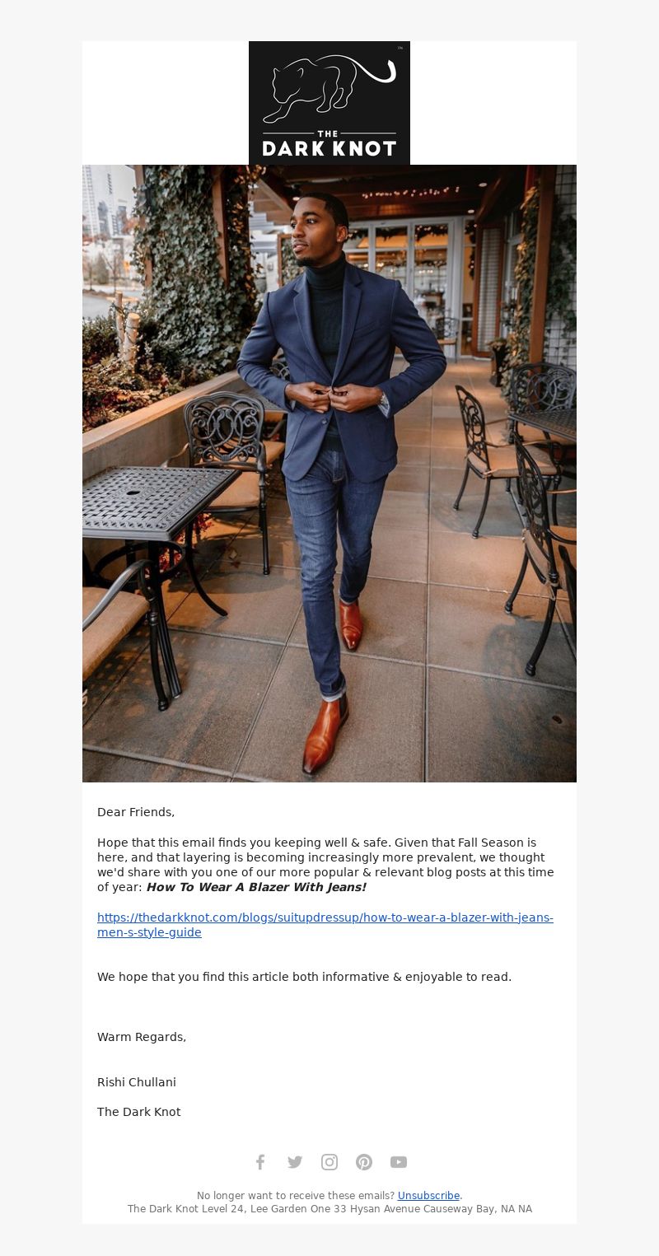
Task: Open the Twitter bird icon
Action: click(295, 1162)
